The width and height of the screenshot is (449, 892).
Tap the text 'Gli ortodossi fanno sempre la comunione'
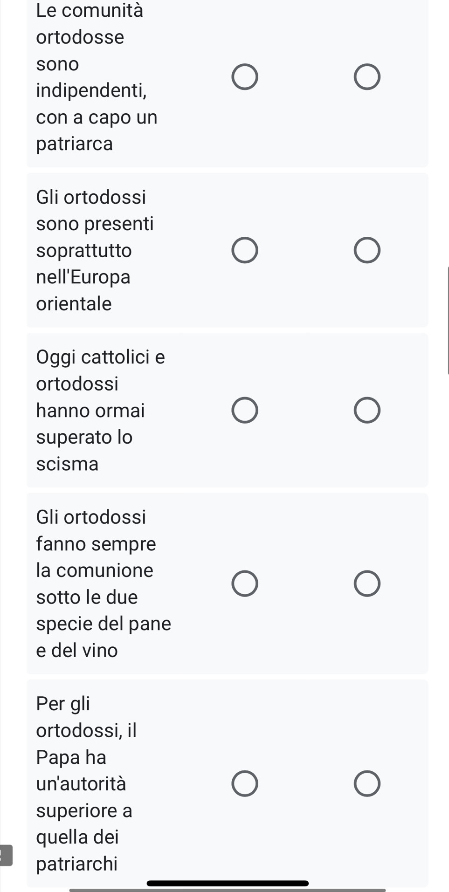click(104, 583)
